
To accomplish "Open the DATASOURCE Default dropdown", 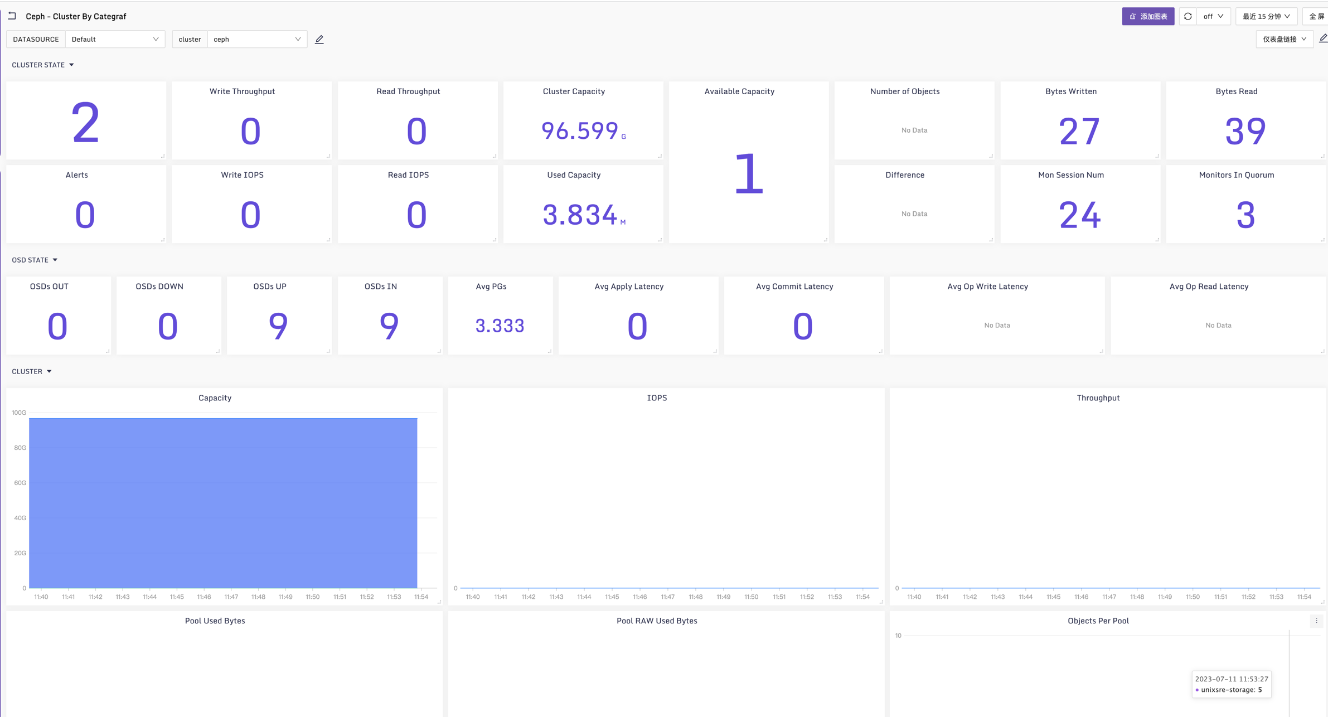I will [115, 40].
